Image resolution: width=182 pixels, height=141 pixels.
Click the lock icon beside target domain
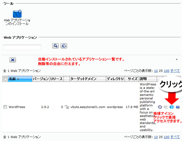pos(67,107)
